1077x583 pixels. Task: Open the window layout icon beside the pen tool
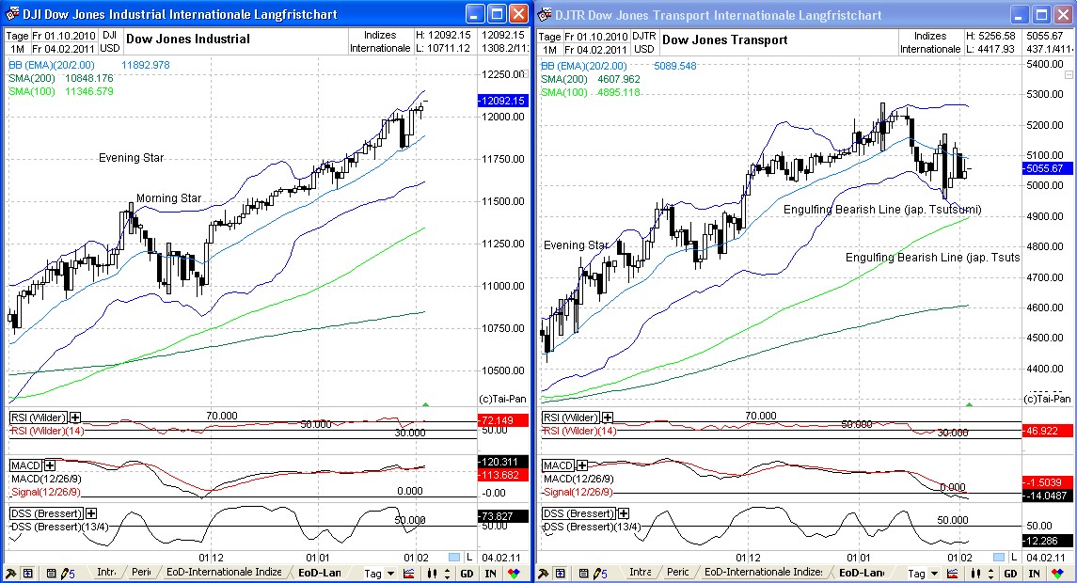29,572
